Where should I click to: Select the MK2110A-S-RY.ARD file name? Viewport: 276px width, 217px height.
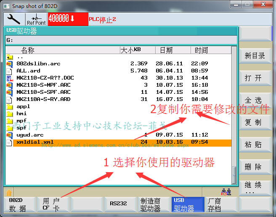click(x=43, y=99)
